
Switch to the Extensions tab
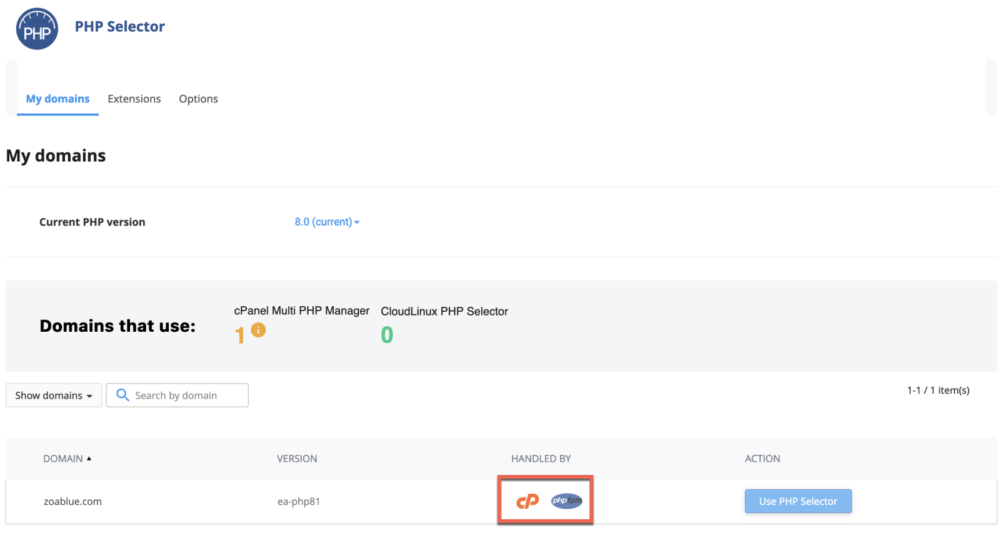134,99
